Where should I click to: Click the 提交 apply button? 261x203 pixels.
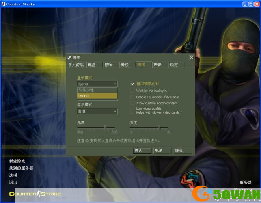tap(183, 151)
